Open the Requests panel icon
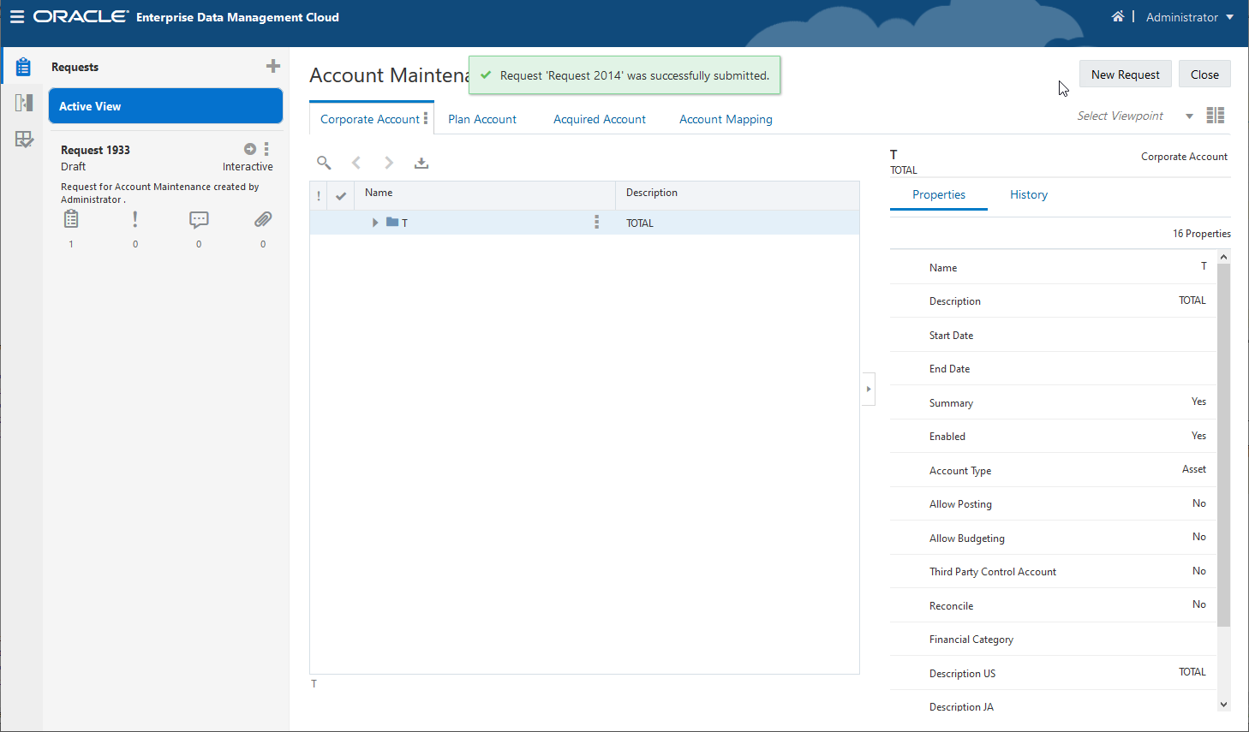1249x732 pixels. (22, 65)
